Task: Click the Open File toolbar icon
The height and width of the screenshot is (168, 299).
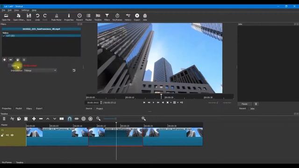Action: coord(6,17)
